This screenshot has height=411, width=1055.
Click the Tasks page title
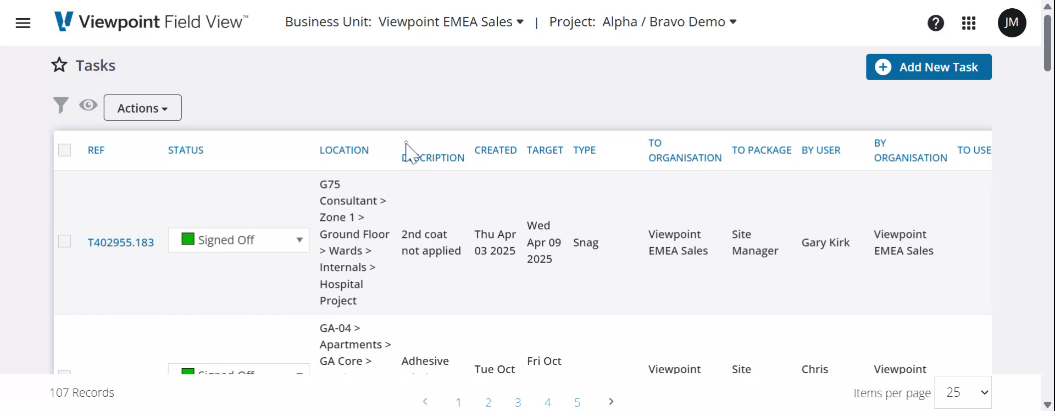96,65
